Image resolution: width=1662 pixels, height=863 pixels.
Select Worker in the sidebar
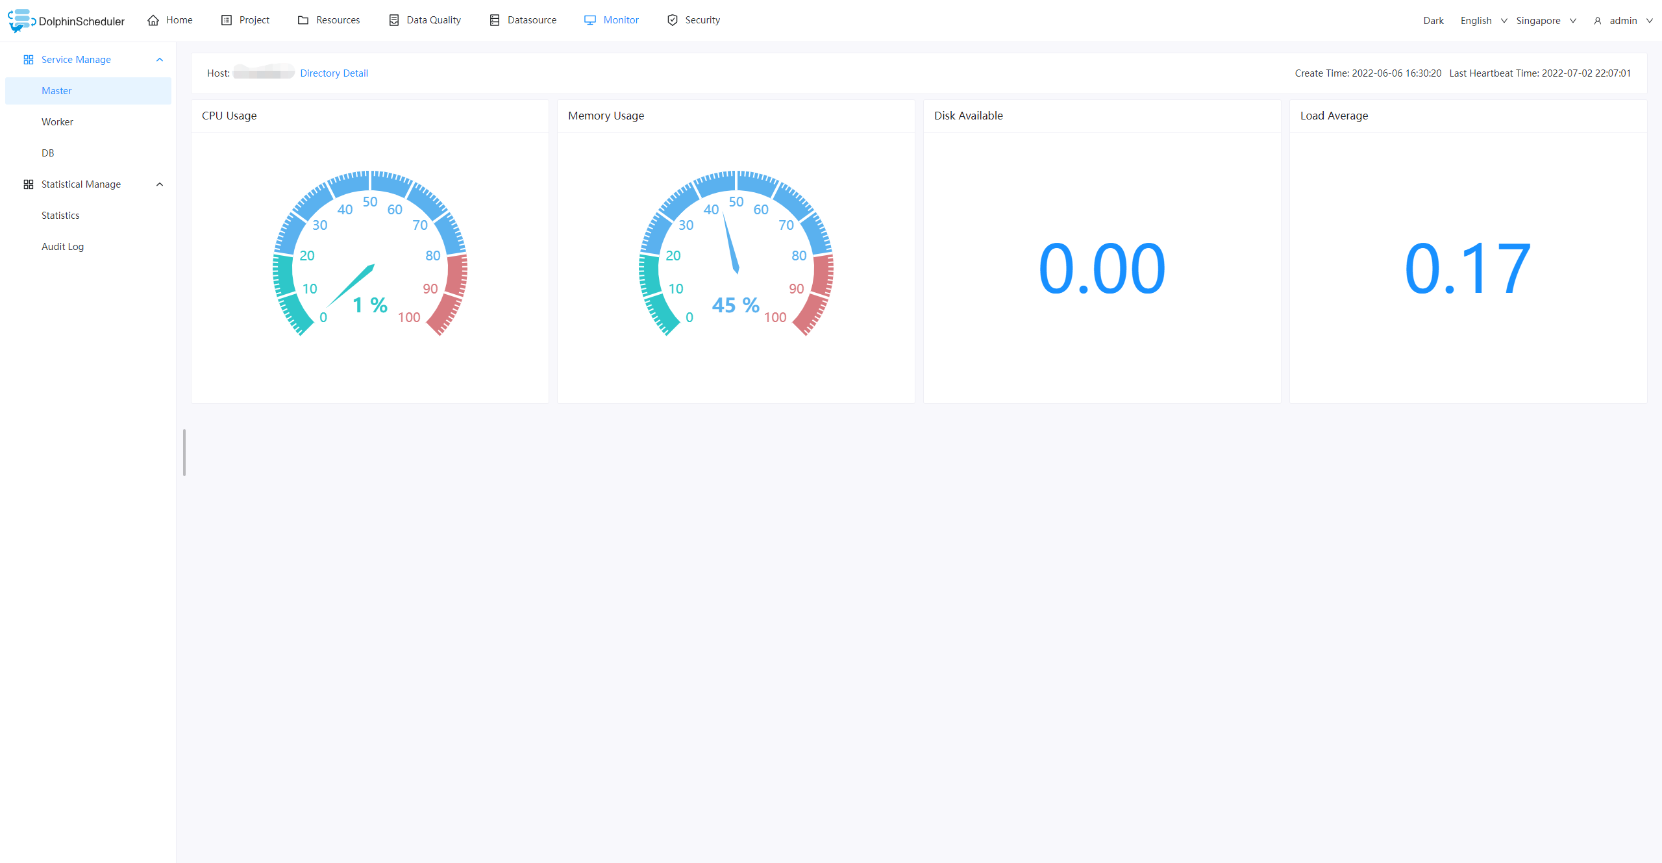(57, 122)
